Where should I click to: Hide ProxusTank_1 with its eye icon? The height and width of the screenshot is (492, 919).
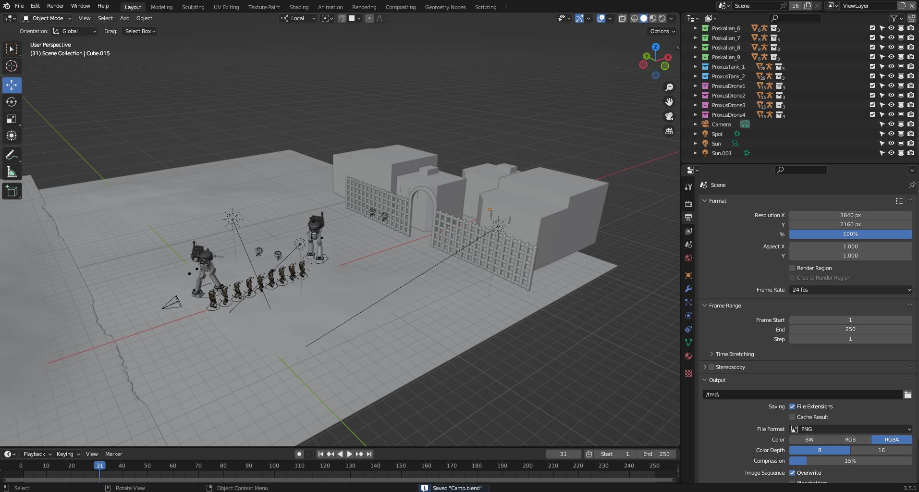tap(891, 67)
